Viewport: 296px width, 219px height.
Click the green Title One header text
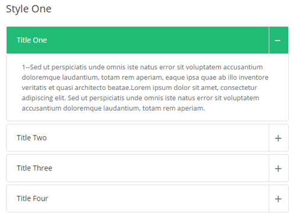pyautogui.click(x=32, y=40)
